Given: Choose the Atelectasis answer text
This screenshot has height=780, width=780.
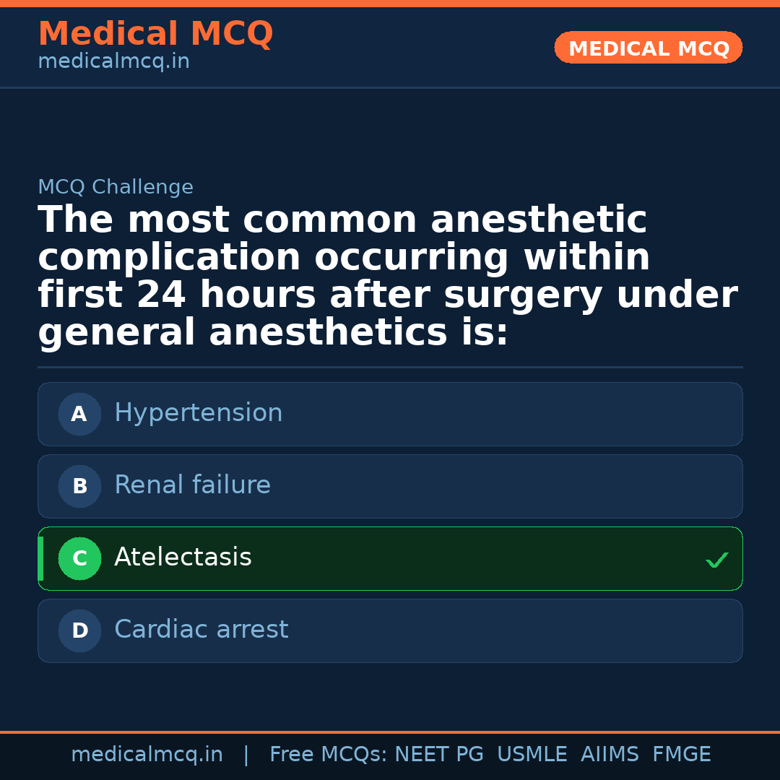Looking at the screenshot, I should tap(183, 558).
